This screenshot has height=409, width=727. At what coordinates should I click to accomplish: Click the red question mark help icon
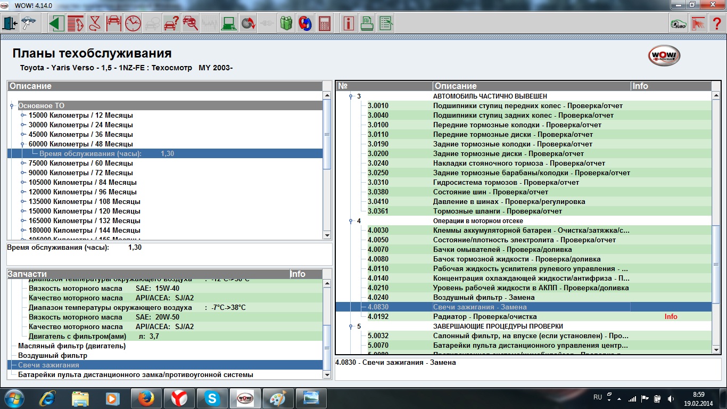716,23
